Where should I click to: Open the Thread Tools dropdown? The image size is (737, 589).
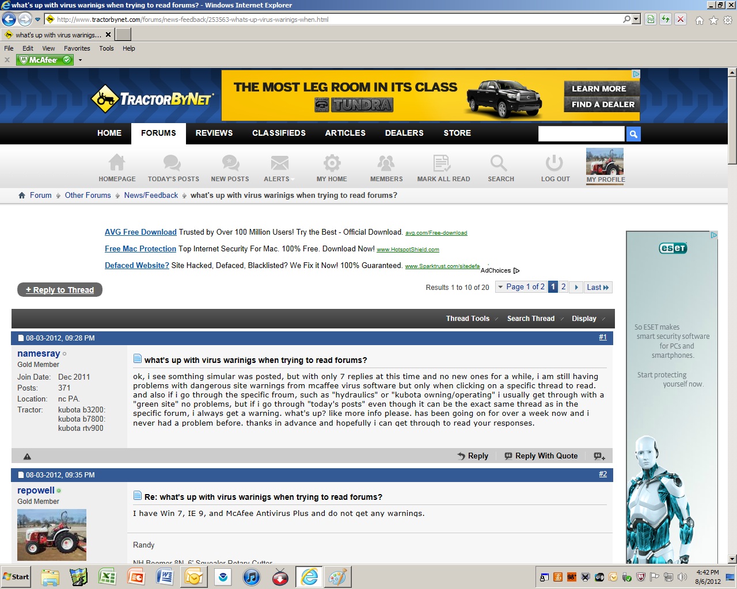click(472, 319)
